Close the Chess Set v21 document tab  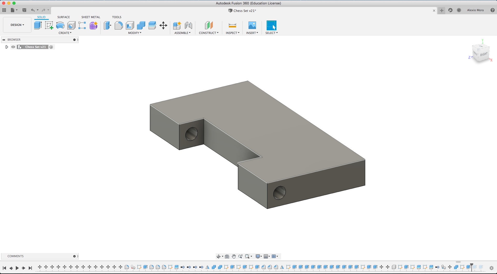click(x=434, y=11)
